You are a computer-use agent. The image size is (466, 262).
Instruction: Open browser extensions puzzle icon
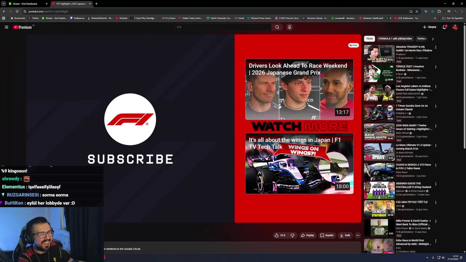click(439, 11)
